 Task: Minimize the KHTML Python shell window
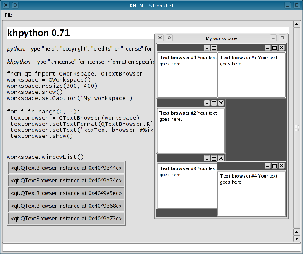(288, 5)
